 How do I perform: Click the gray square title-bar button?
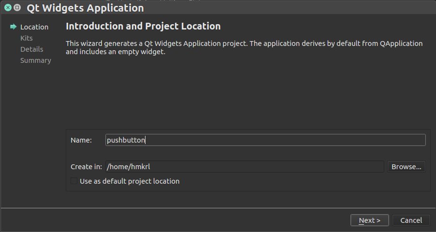tap(17, 8)
